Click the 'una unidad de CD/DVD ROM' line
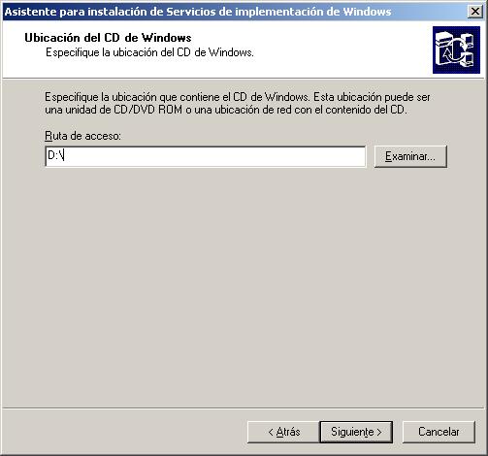Screen dimensions: 488x456 pos(114,110)
